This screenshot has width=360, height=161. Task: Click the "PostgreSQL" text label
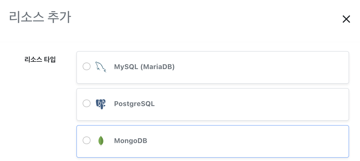pos(134,104)
